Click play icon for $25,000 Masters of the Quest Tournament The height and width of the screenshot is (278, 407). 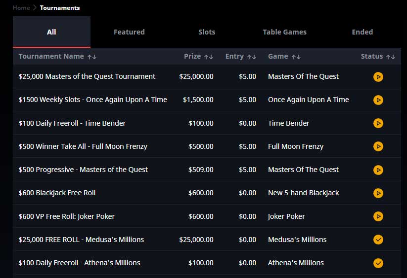[x=378, y=77]
